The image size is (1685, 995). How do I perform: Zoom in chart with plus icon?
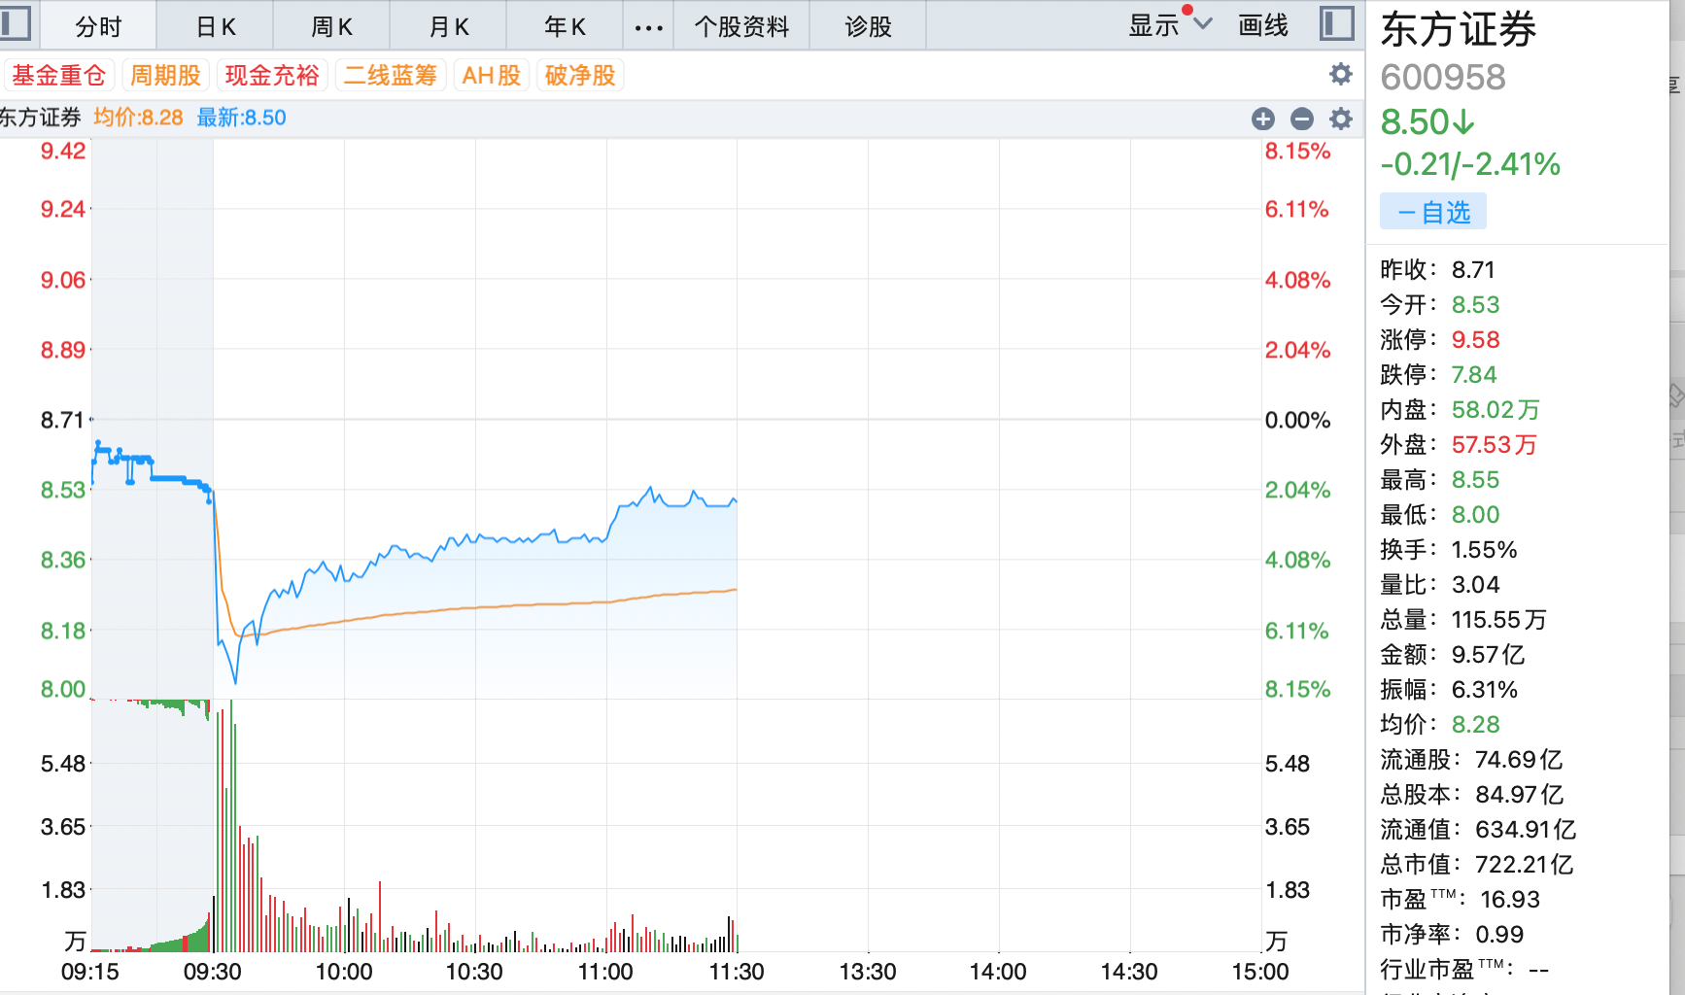[1263, 119]
